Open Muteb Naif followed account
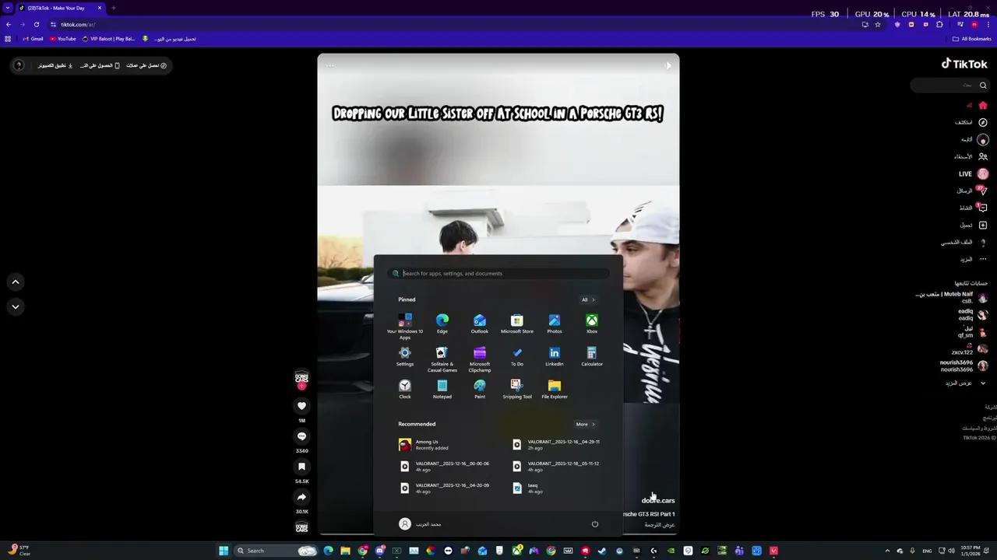 [952, 297]
